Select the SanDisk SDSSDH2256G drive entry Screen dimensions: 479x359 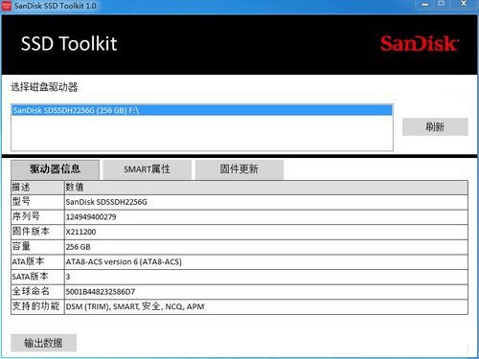(x=202, y=110)
